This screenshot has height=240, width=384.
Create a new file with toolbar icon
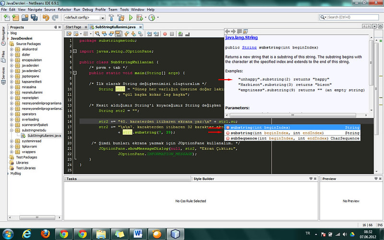coord(7,17)
